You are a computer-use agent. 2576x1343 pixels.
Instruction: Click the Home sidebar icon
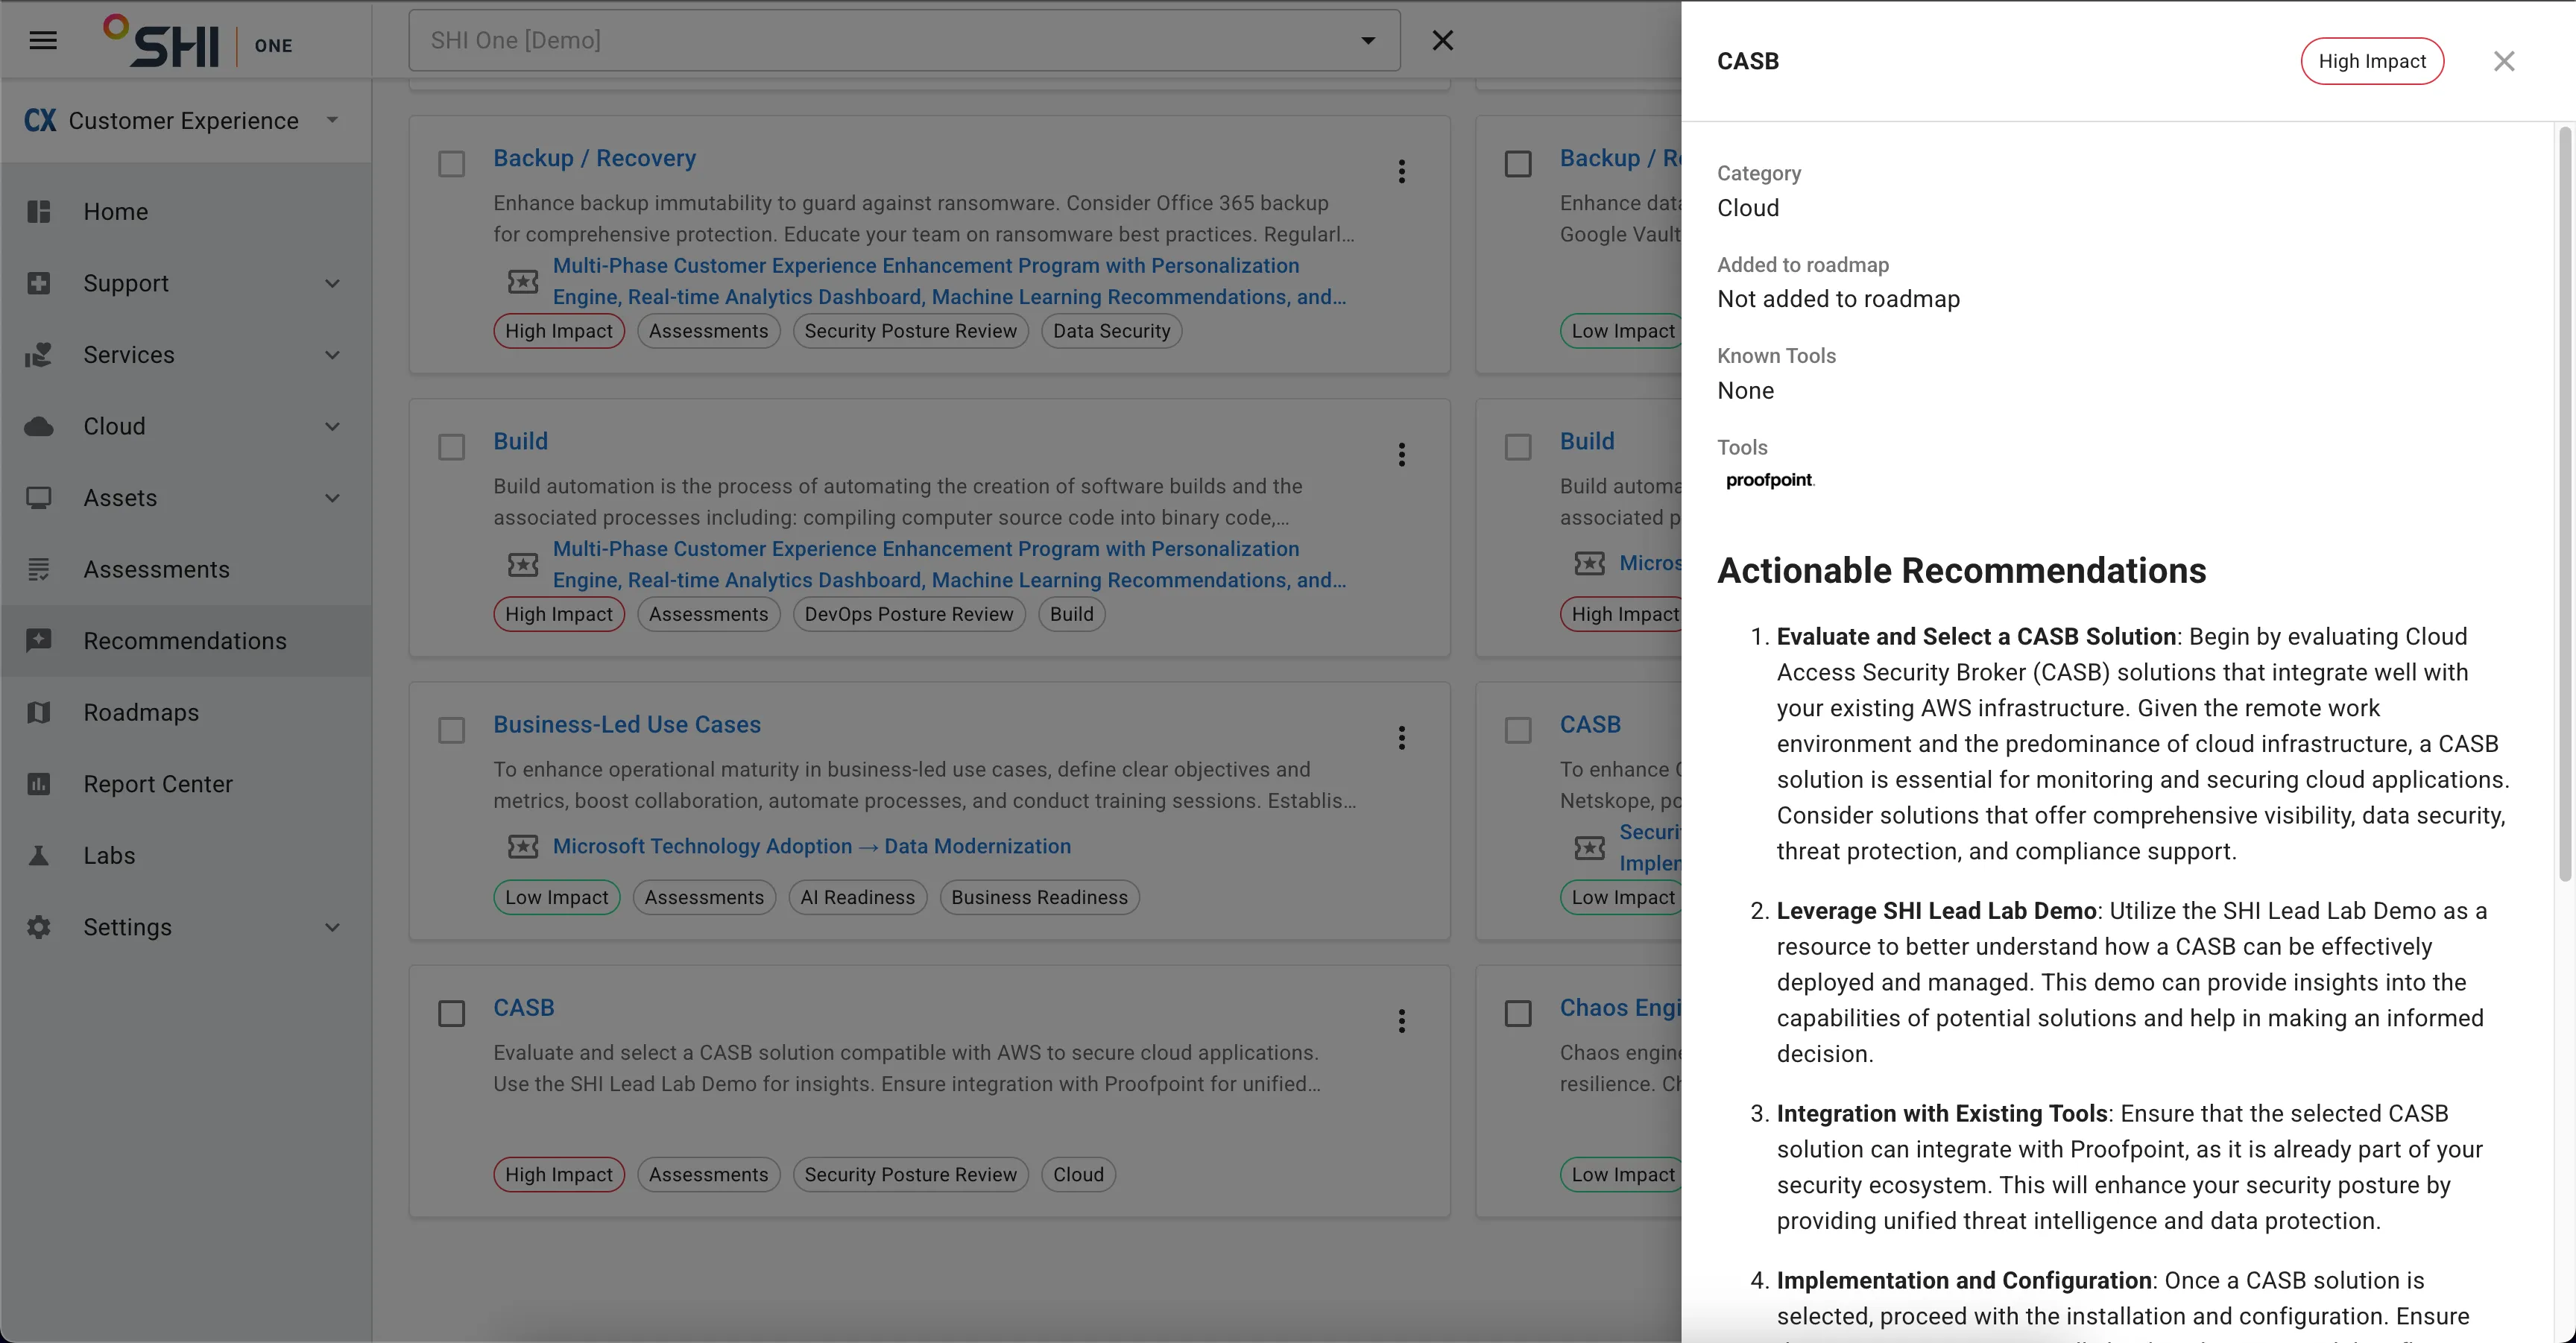[x=39, y=212]
